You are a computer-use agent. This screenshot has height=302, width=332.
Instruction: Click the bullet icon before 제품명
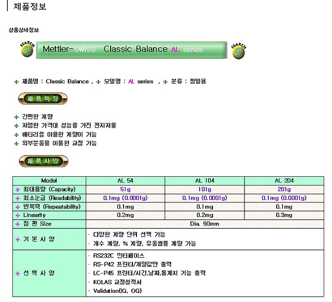(x=17, y=82)
